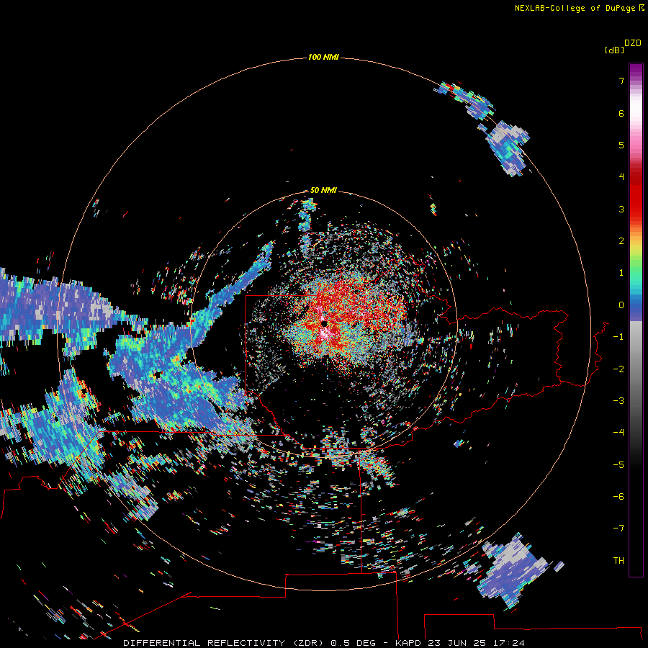Click the green 1 dB section of color bar
The width and height of the screenshot is (648, 648).
click(636, 273)
